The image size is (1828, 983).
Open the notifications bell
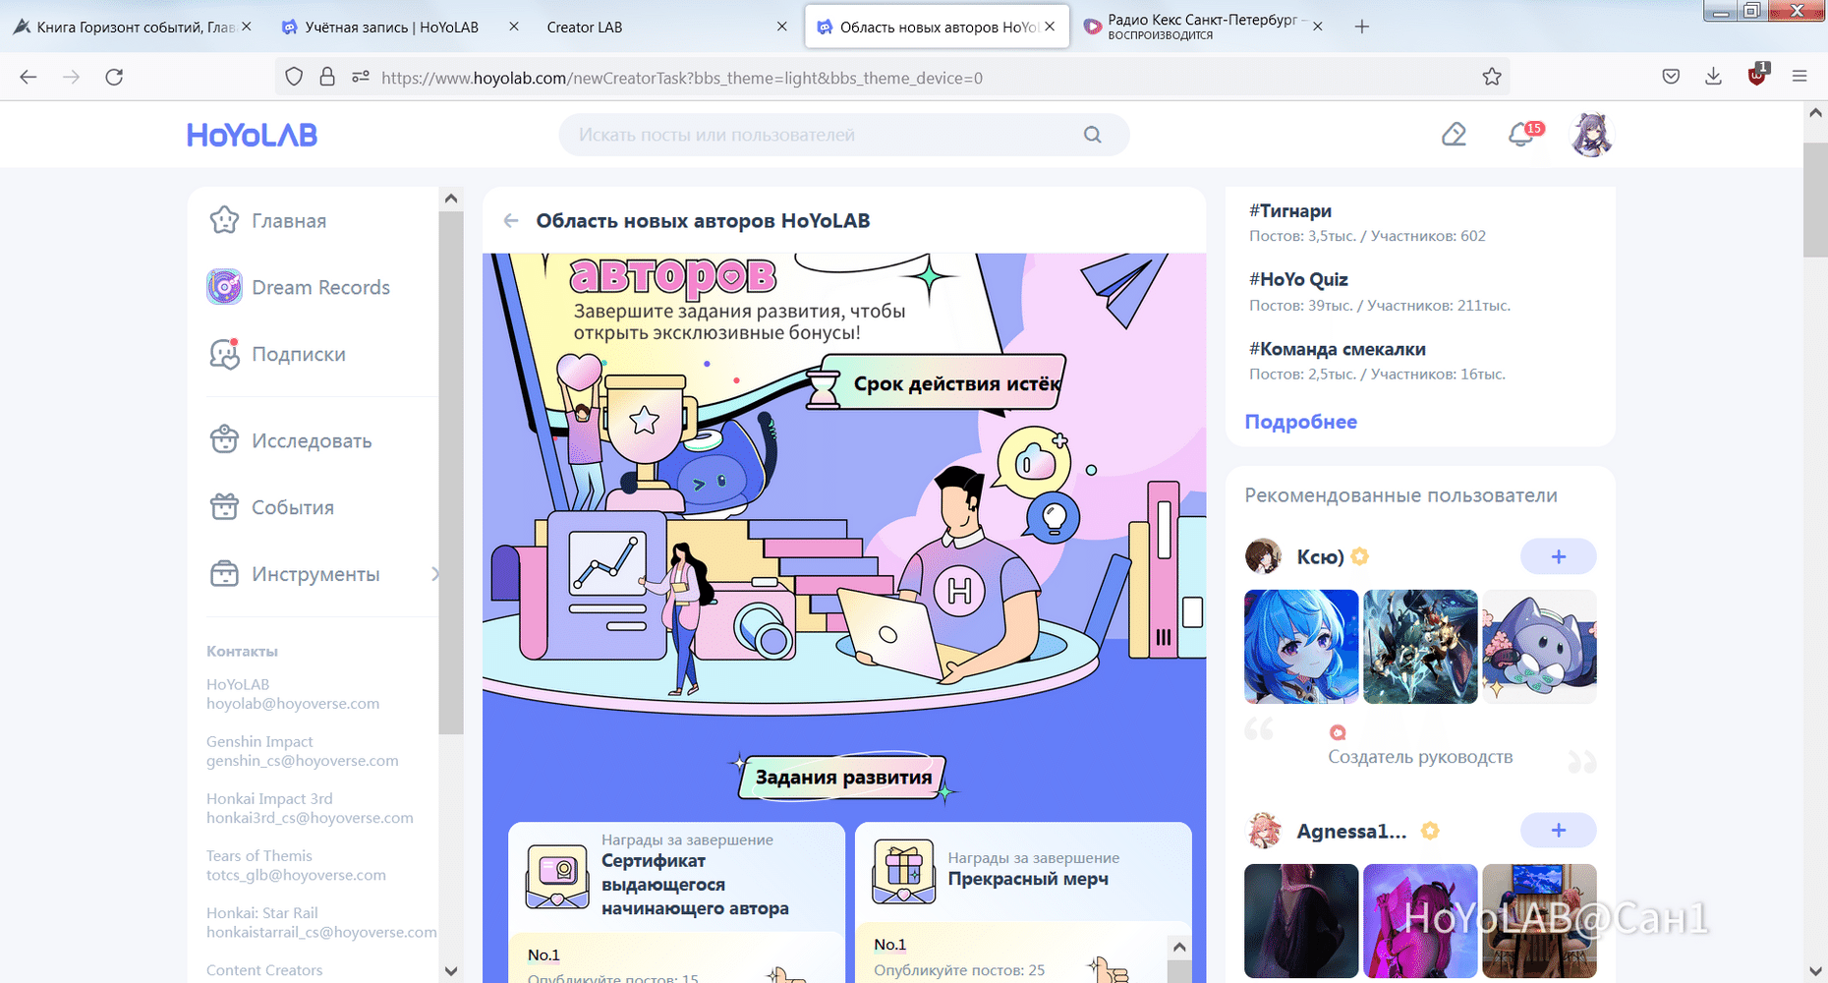point(1520,135)
